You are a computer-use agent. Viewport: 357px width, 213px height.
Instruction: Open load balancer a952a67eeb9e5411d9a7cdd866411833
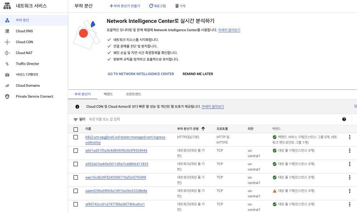pos(117,164)
